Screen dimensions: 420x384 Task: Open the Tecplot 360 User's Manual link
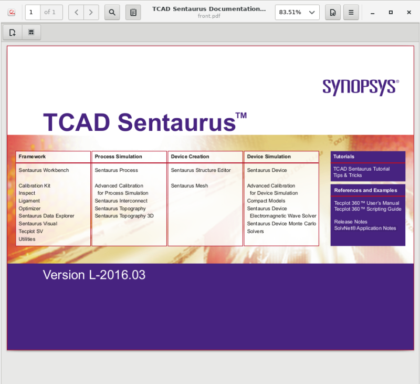(366, 203)
